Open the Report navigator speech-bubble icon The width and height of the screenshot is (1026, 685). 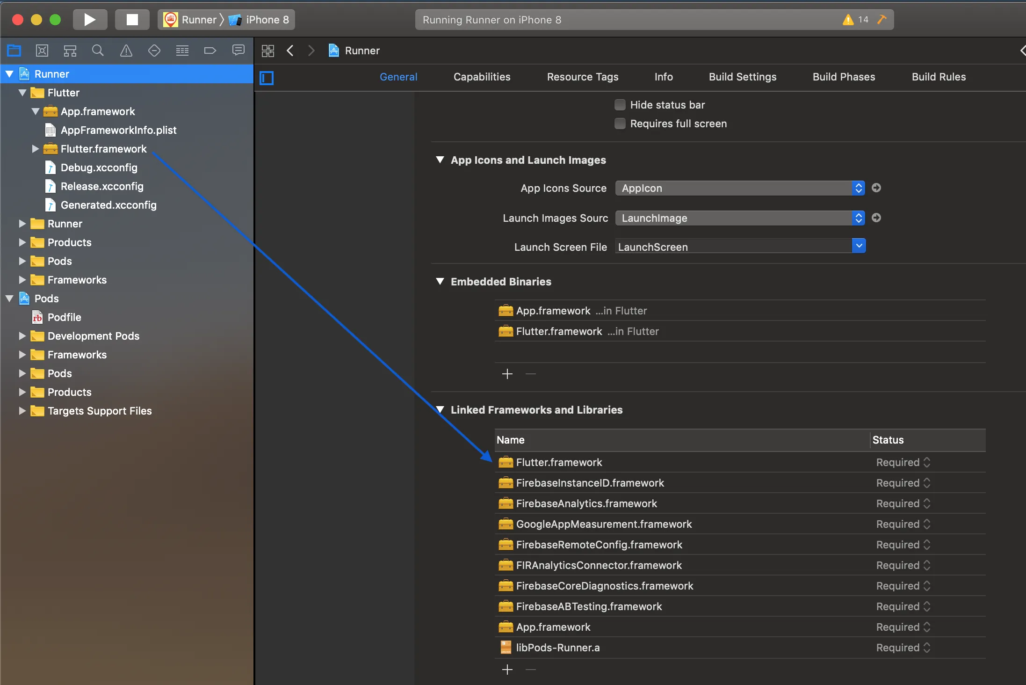tap(238, 51)
